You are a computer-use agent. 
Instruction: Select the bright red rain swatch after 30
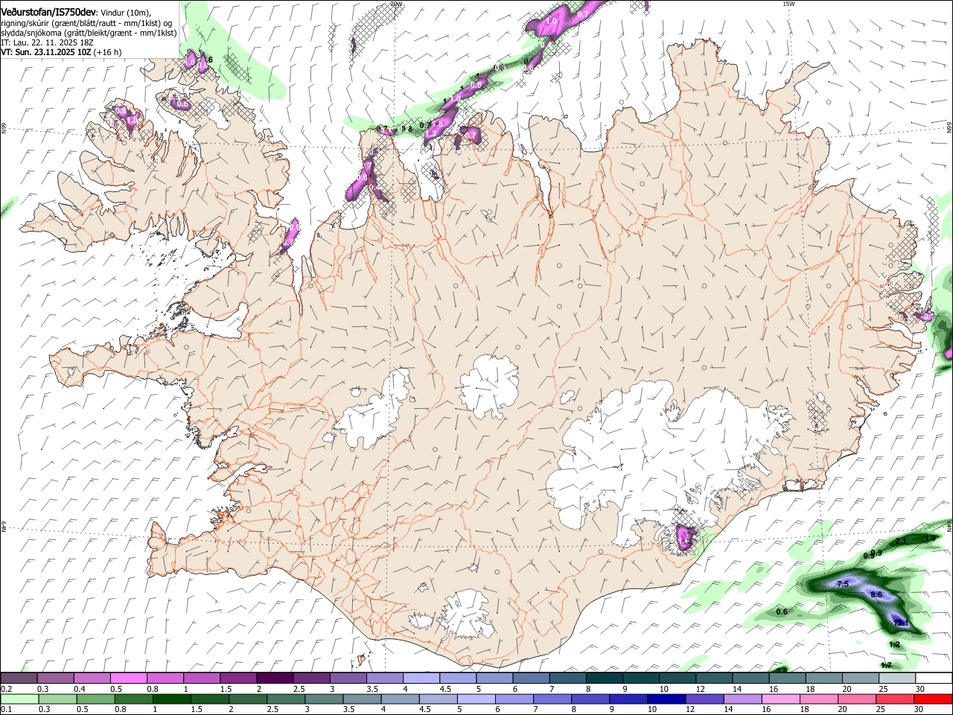[x=932, y=699]
